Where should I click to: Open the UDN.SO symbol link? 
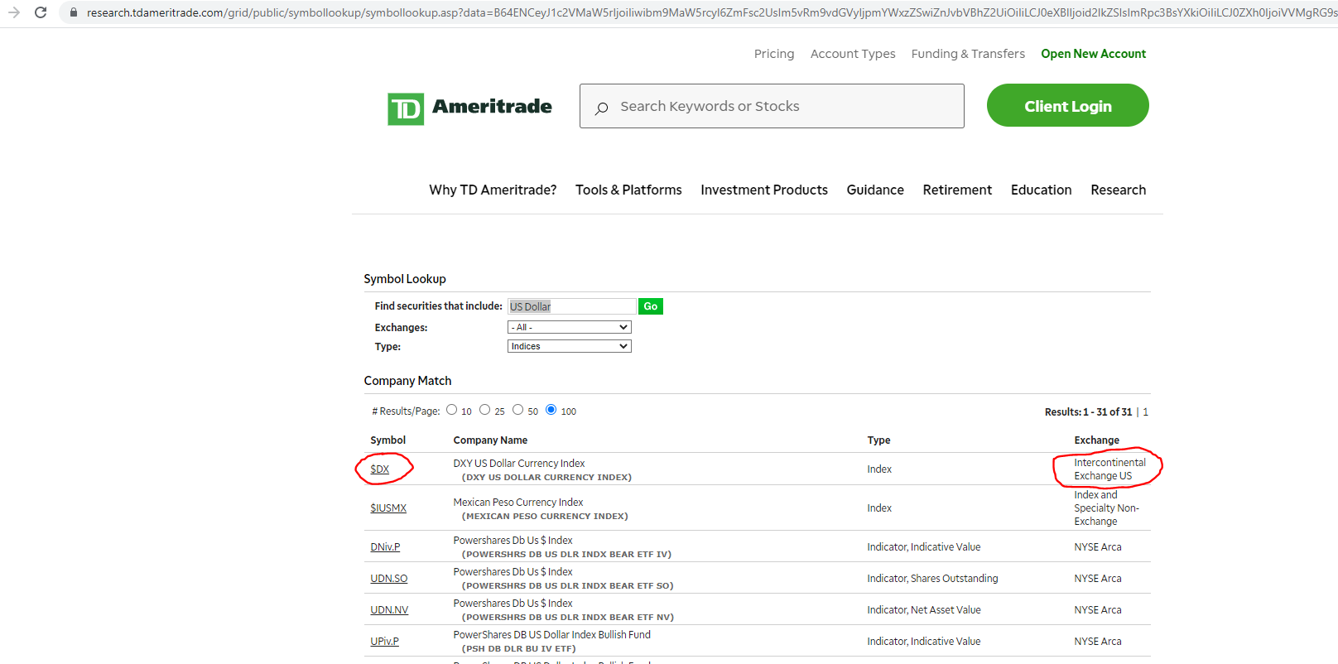pos(389,579)
